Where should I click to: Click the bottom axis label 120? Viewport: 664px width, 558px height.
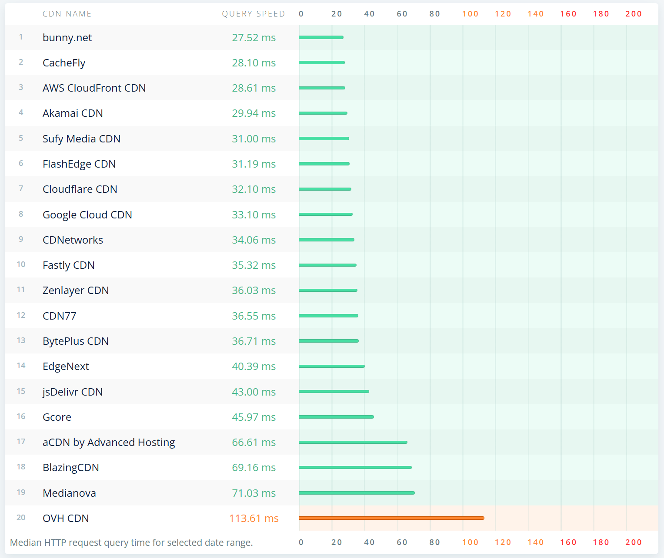503,542
